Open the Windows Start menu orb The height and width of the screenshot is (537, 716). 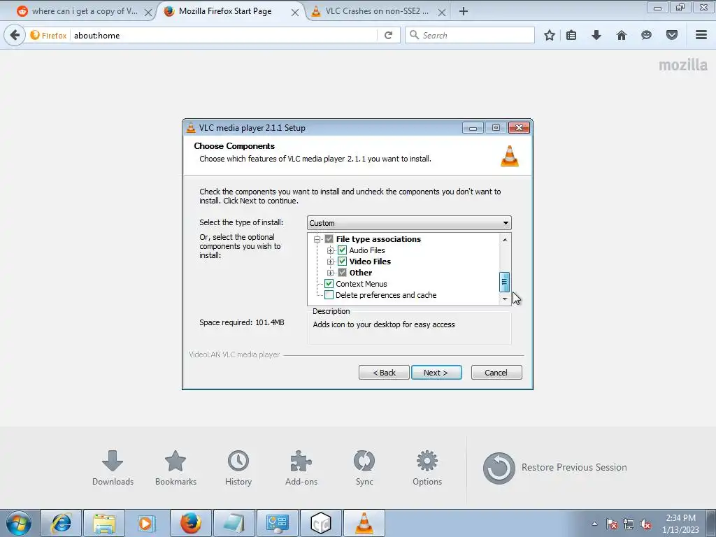[19, 523]
